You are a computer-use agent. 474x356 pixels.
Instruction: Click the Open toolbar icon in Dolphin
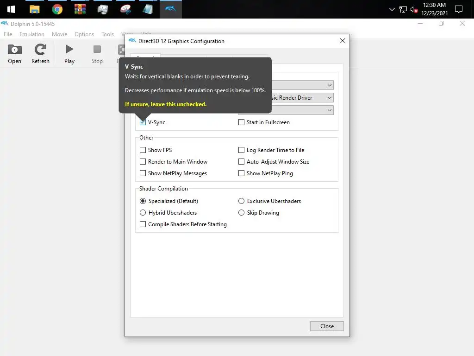click(x=14, y=54)
